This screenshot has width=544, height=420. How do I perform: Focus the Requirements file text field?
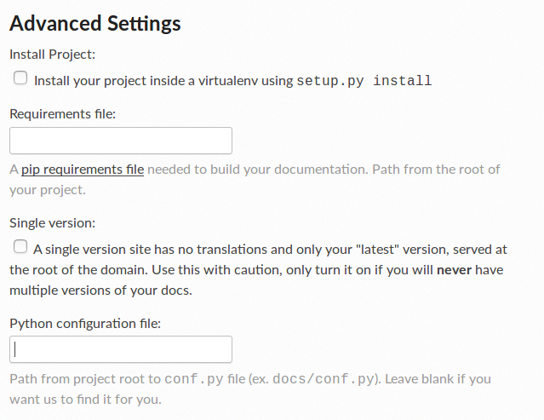coord(121,141)
